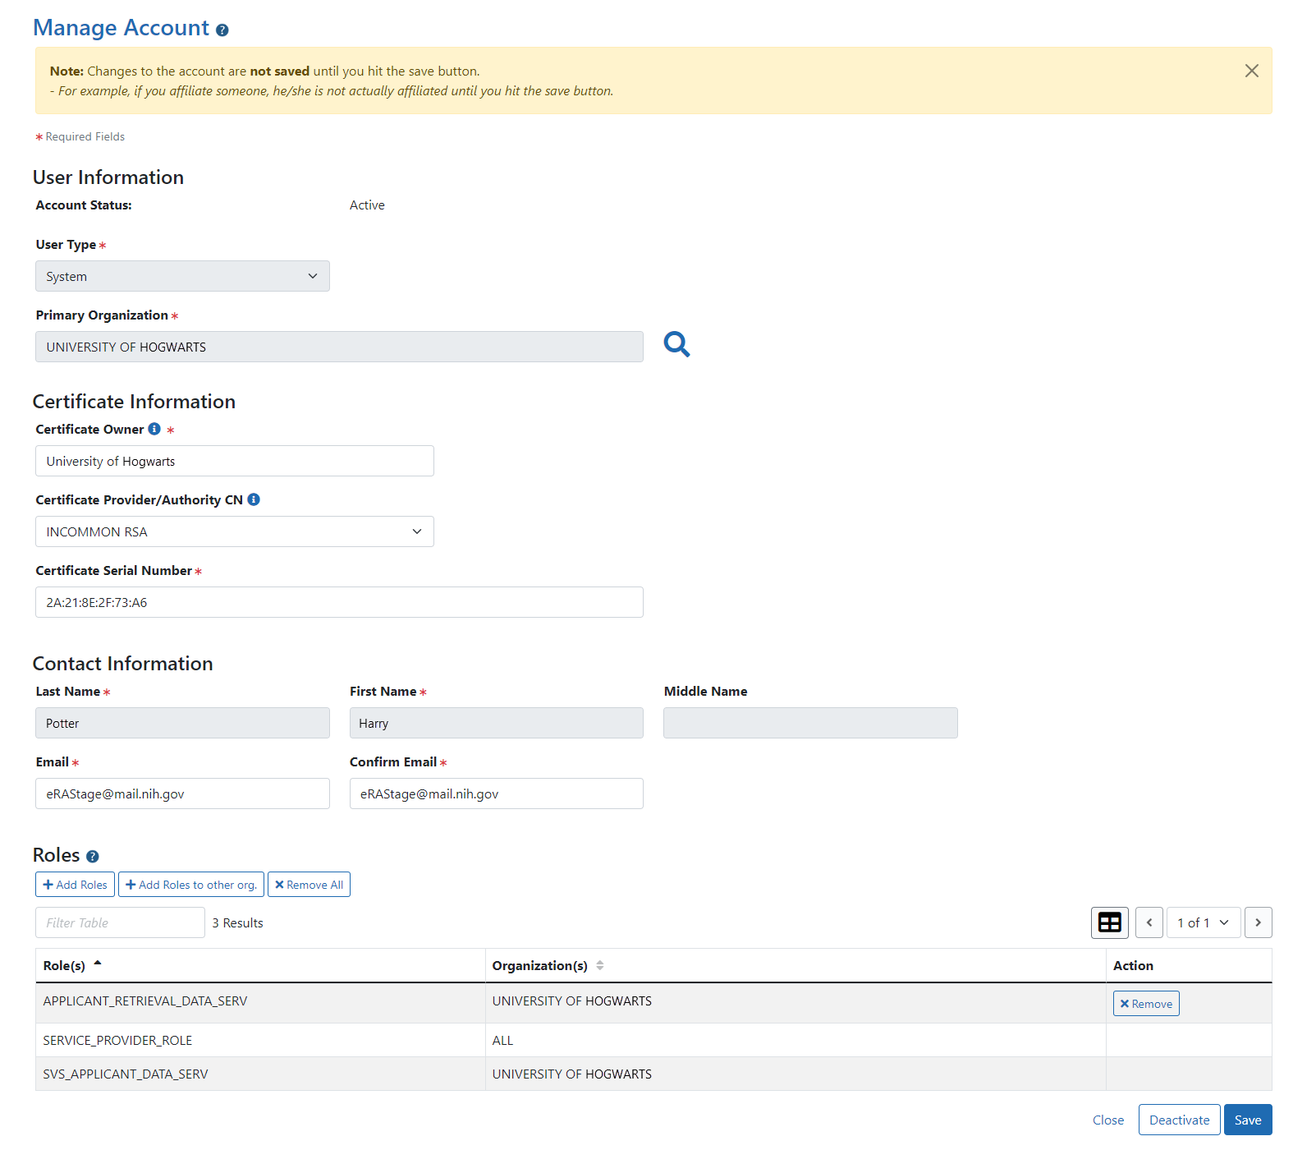Expand the INCOMMON RSA certificate provider dropdown
1316x1150 pixels.
click(x=234, y=531)
